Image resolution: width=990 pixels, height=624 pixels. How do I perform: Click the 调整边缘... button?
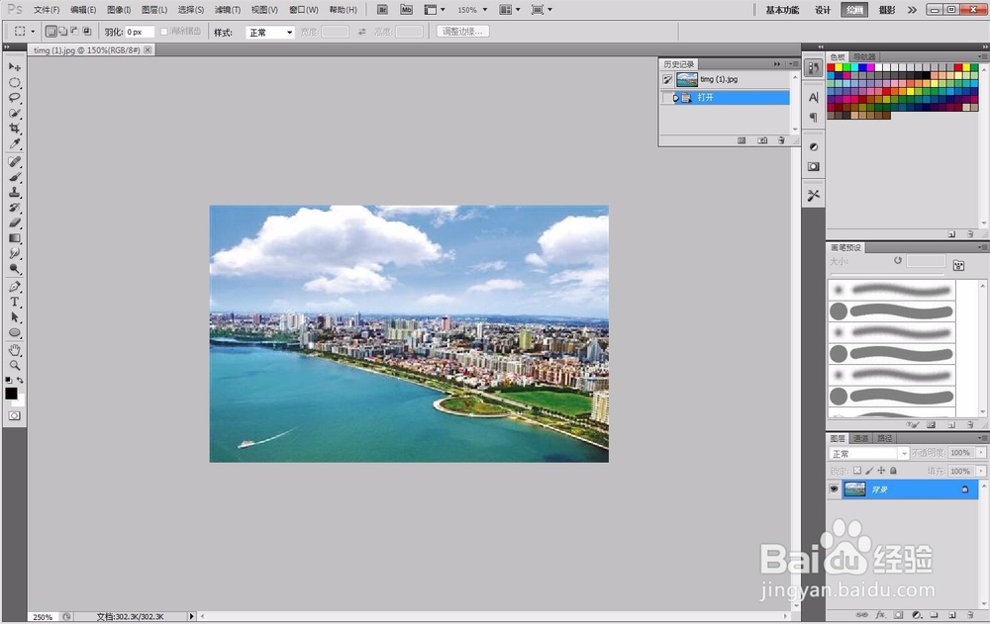462,32
